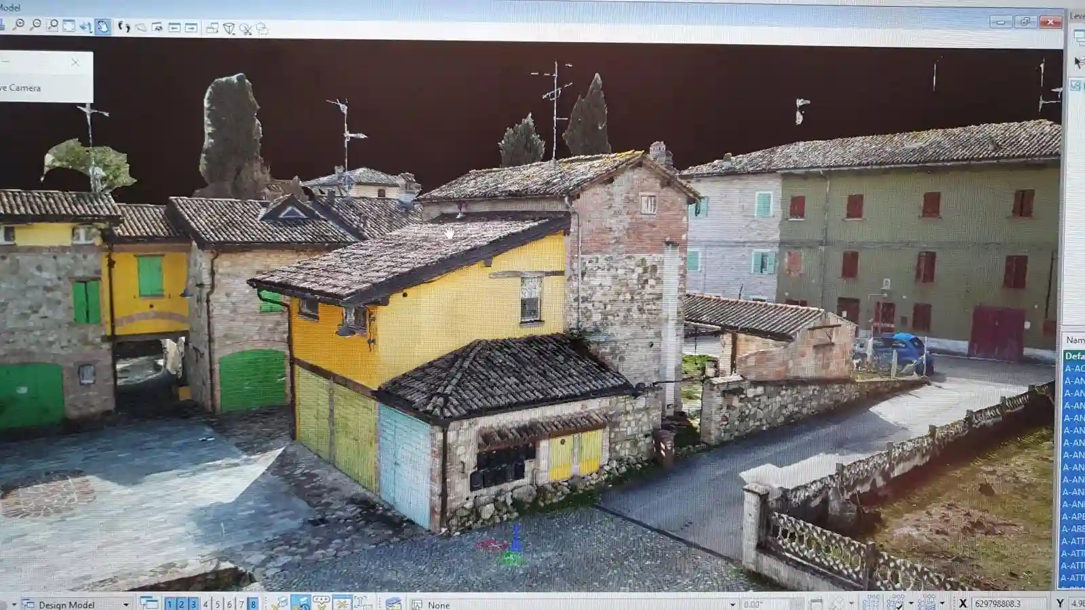Toggle view window 2 button
Viewport: 1085px width, 610px height.
coord(182,604)
